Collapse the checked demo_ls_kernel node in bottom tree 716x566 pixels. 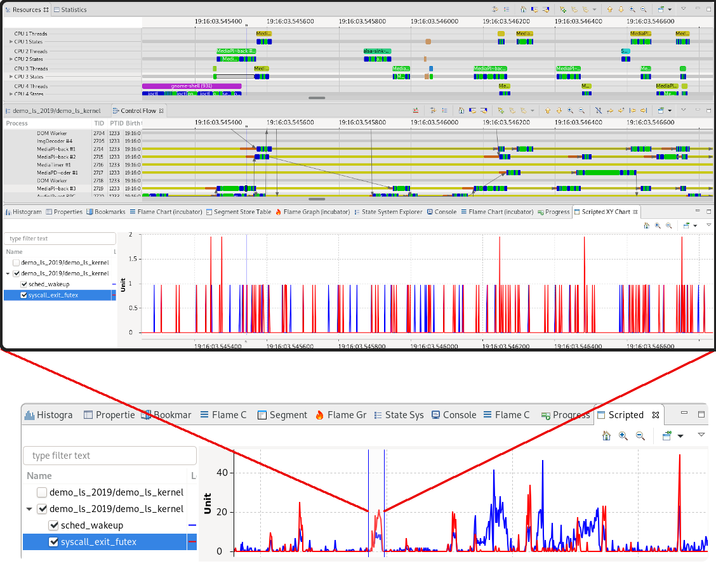[29, 509]
